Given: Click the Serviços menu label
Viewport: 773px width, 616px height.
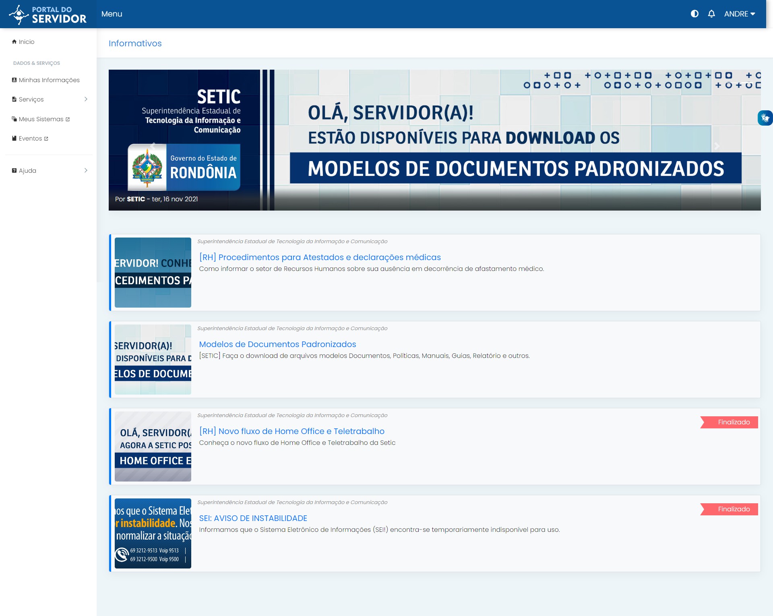Looking at the screenshot, I should (31, 99).
